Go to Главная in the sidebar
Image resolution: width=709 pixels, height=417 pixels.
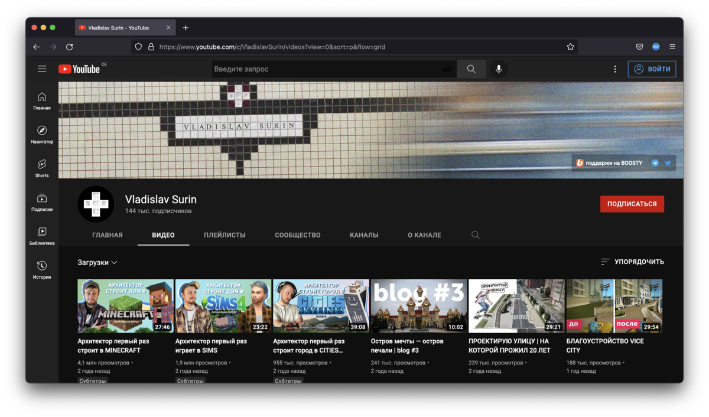[42, 101]
